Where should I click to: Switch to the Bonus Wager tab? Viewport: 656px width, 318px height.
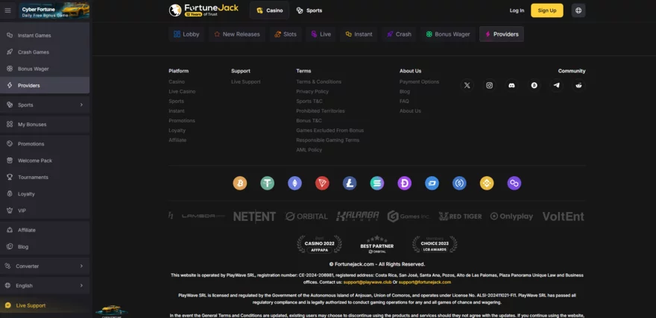coord(447,34)
